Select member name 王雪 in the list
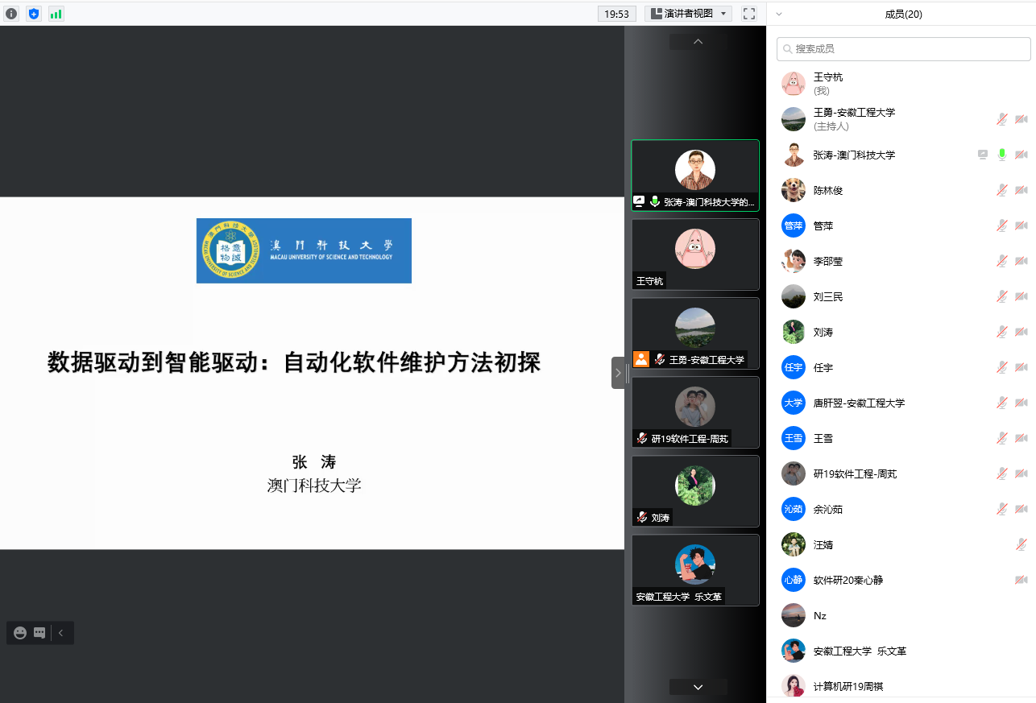Viewport: 1036px width, 703px height. click(823, 438)
